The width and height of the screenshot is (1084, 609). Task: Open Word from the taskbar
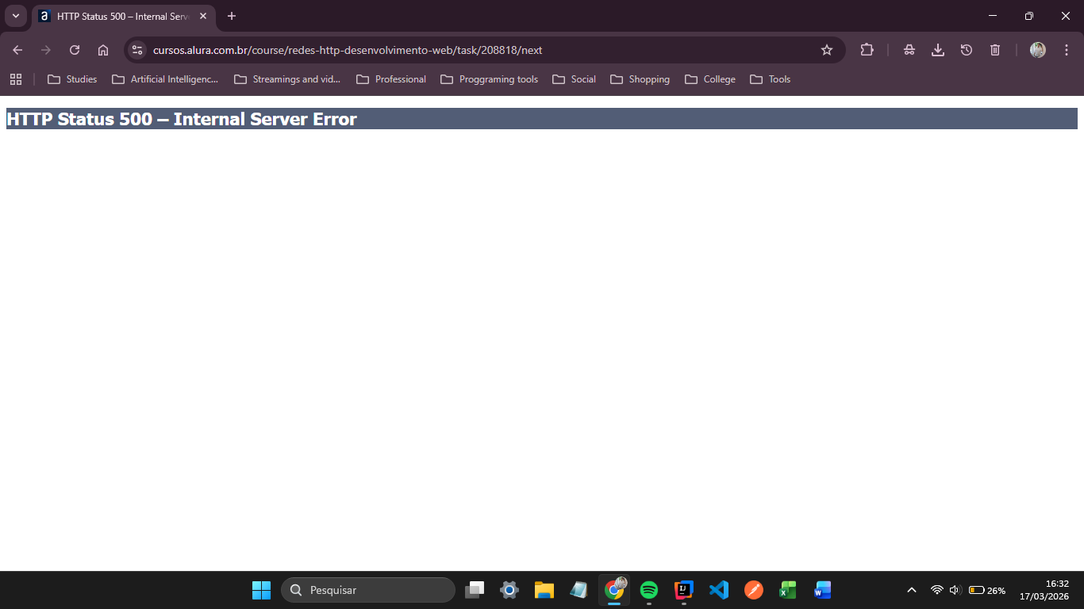coord(823,590)
